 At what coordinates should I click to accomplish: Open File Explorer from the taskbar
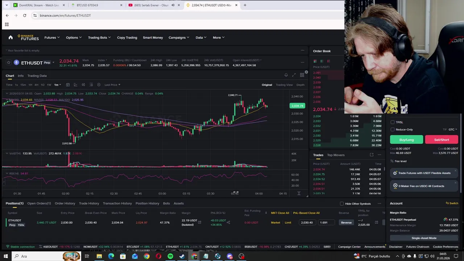click(99, 256)
